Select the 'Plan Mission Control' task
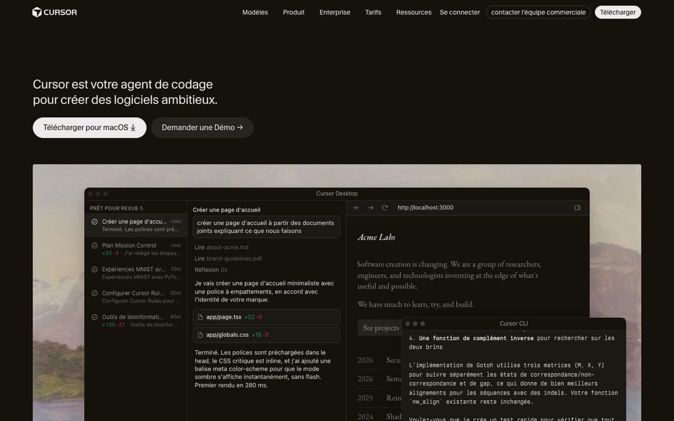Viewport: 674px width, 421px height. point(136,249)
